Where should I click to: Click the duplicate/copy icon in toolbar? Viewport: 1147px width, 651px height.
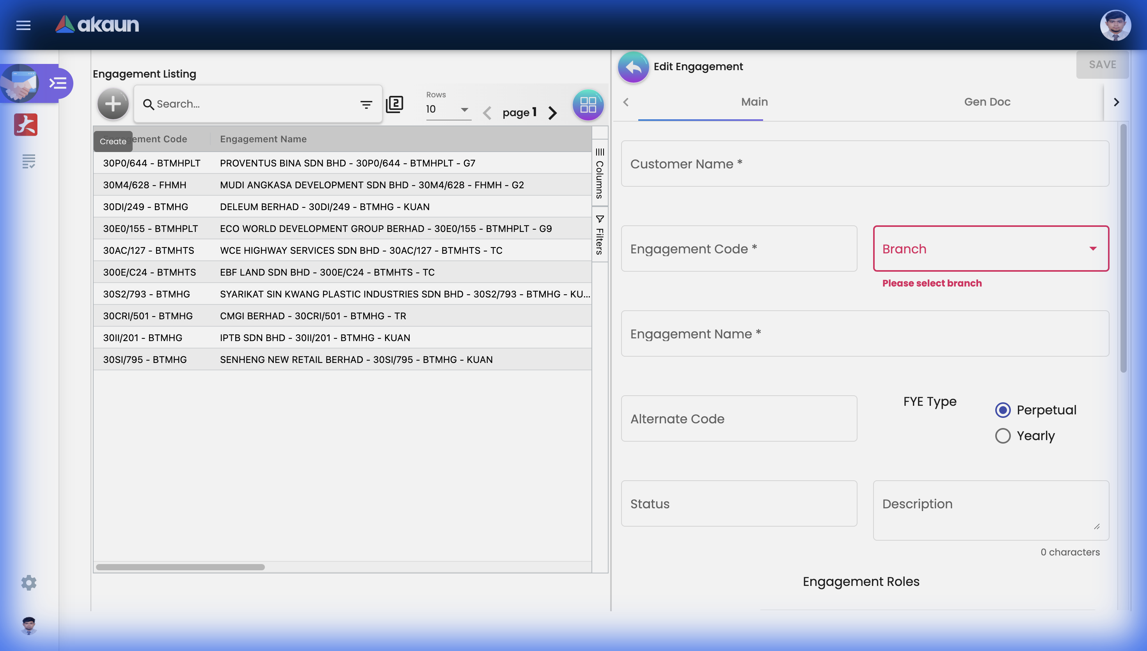tap(394, 104)
